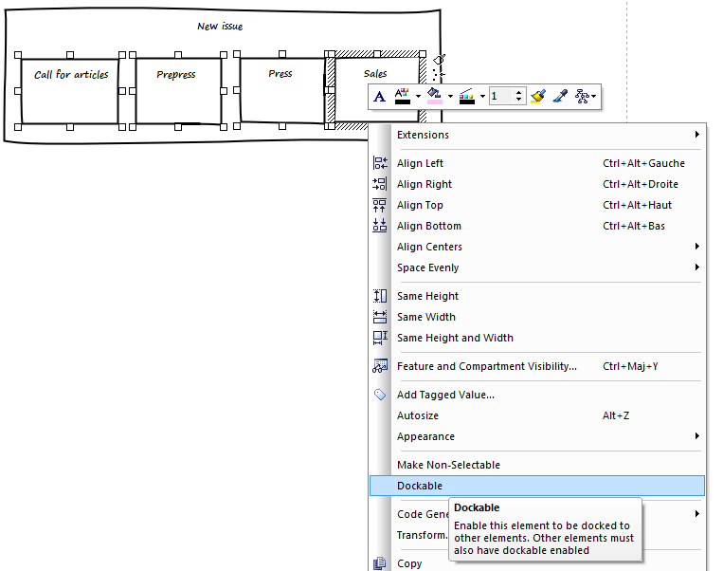Click the Align Left icon in menu

380,163
